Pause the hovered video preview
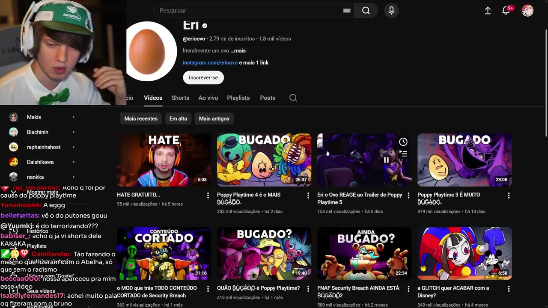This screenshot has height=308, width=548. click(386, 160)
